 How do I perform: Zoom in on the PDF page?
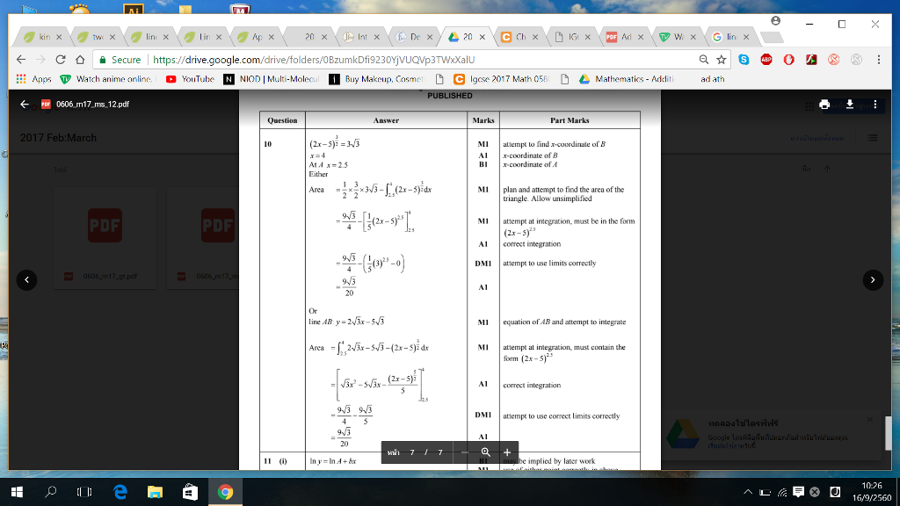click(506, 452)
